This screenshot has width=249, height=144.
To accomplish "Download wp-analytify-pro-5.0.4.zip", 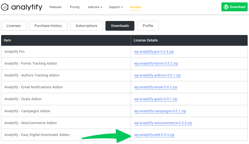I will [x=154, y=51].
